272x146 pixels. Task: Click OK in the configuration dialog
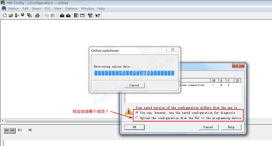[135, 127]
